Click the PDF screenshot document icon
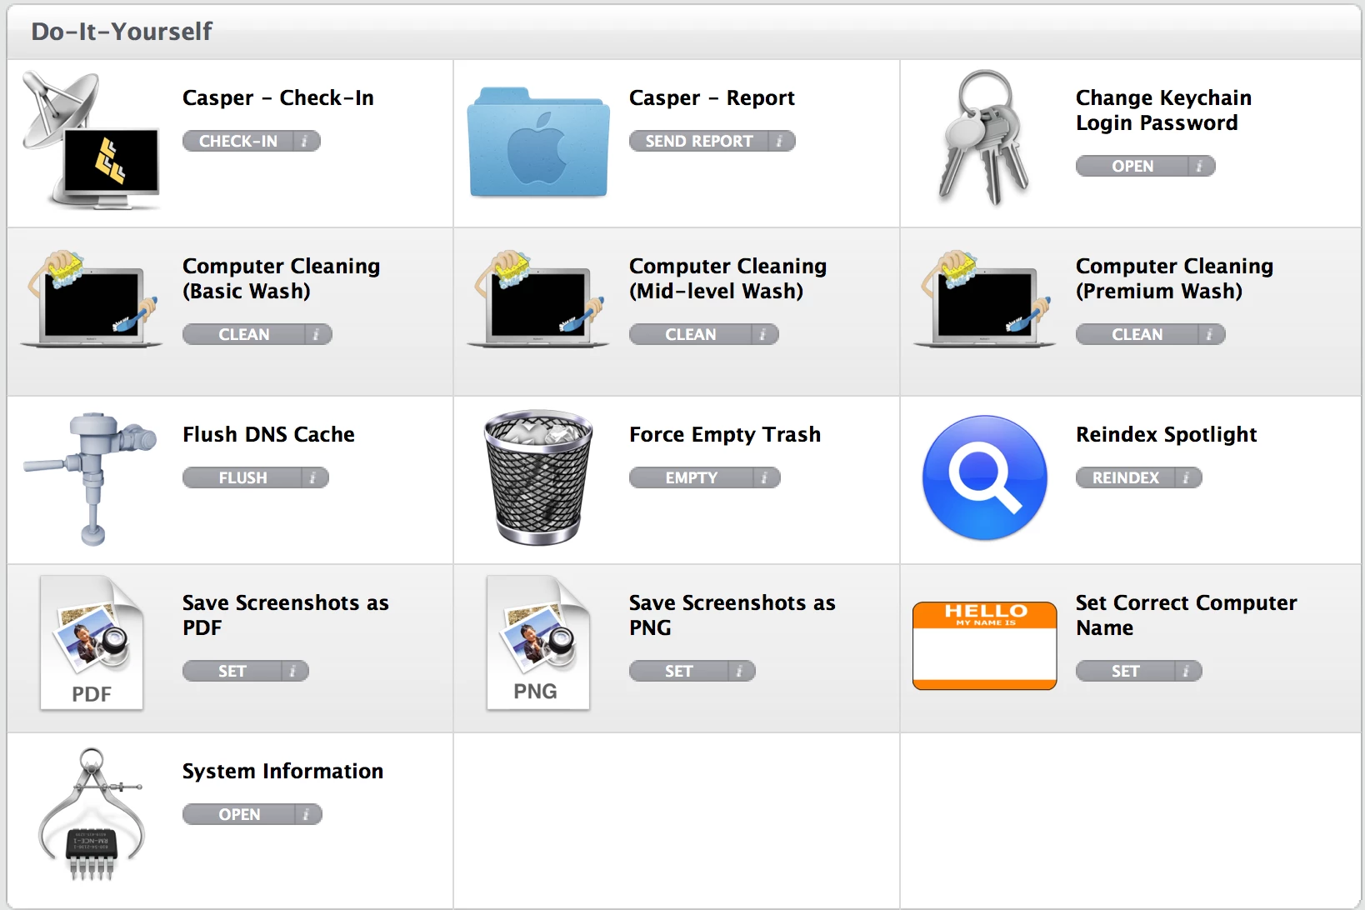Viewport: 1365px width, 910px height. pos(92,642)
